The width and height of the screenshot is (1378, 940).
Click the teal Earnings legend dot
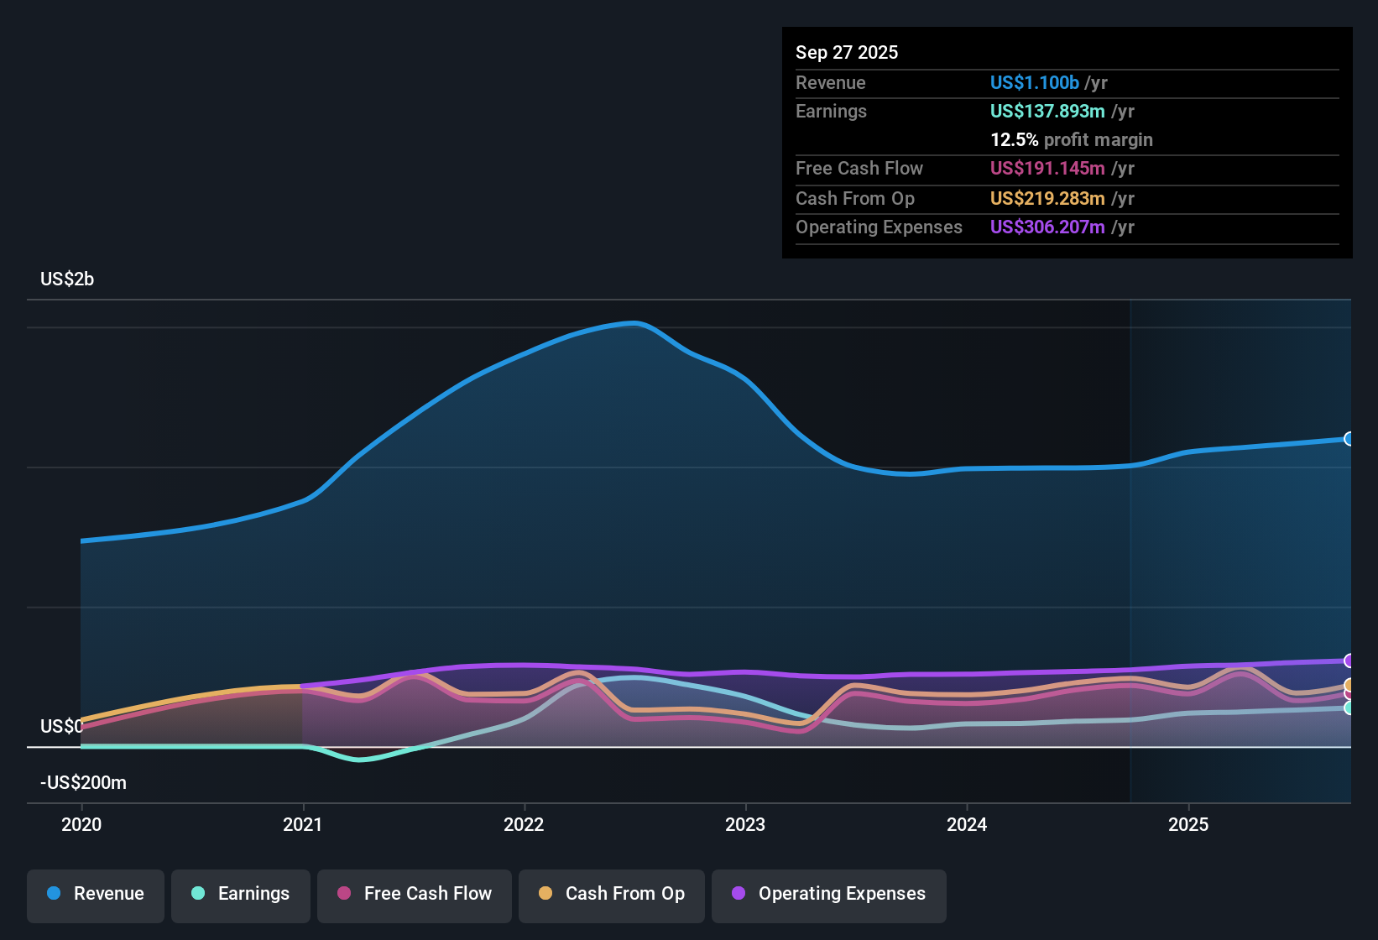tap(199, 894)
